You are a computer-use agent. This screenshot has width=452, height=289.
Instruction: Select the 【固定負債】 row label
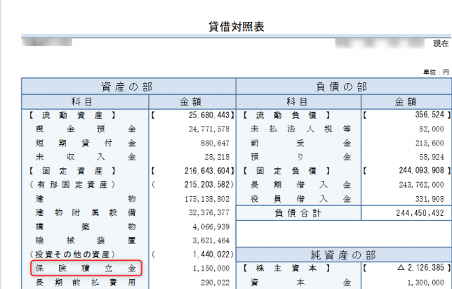(286, 171)
